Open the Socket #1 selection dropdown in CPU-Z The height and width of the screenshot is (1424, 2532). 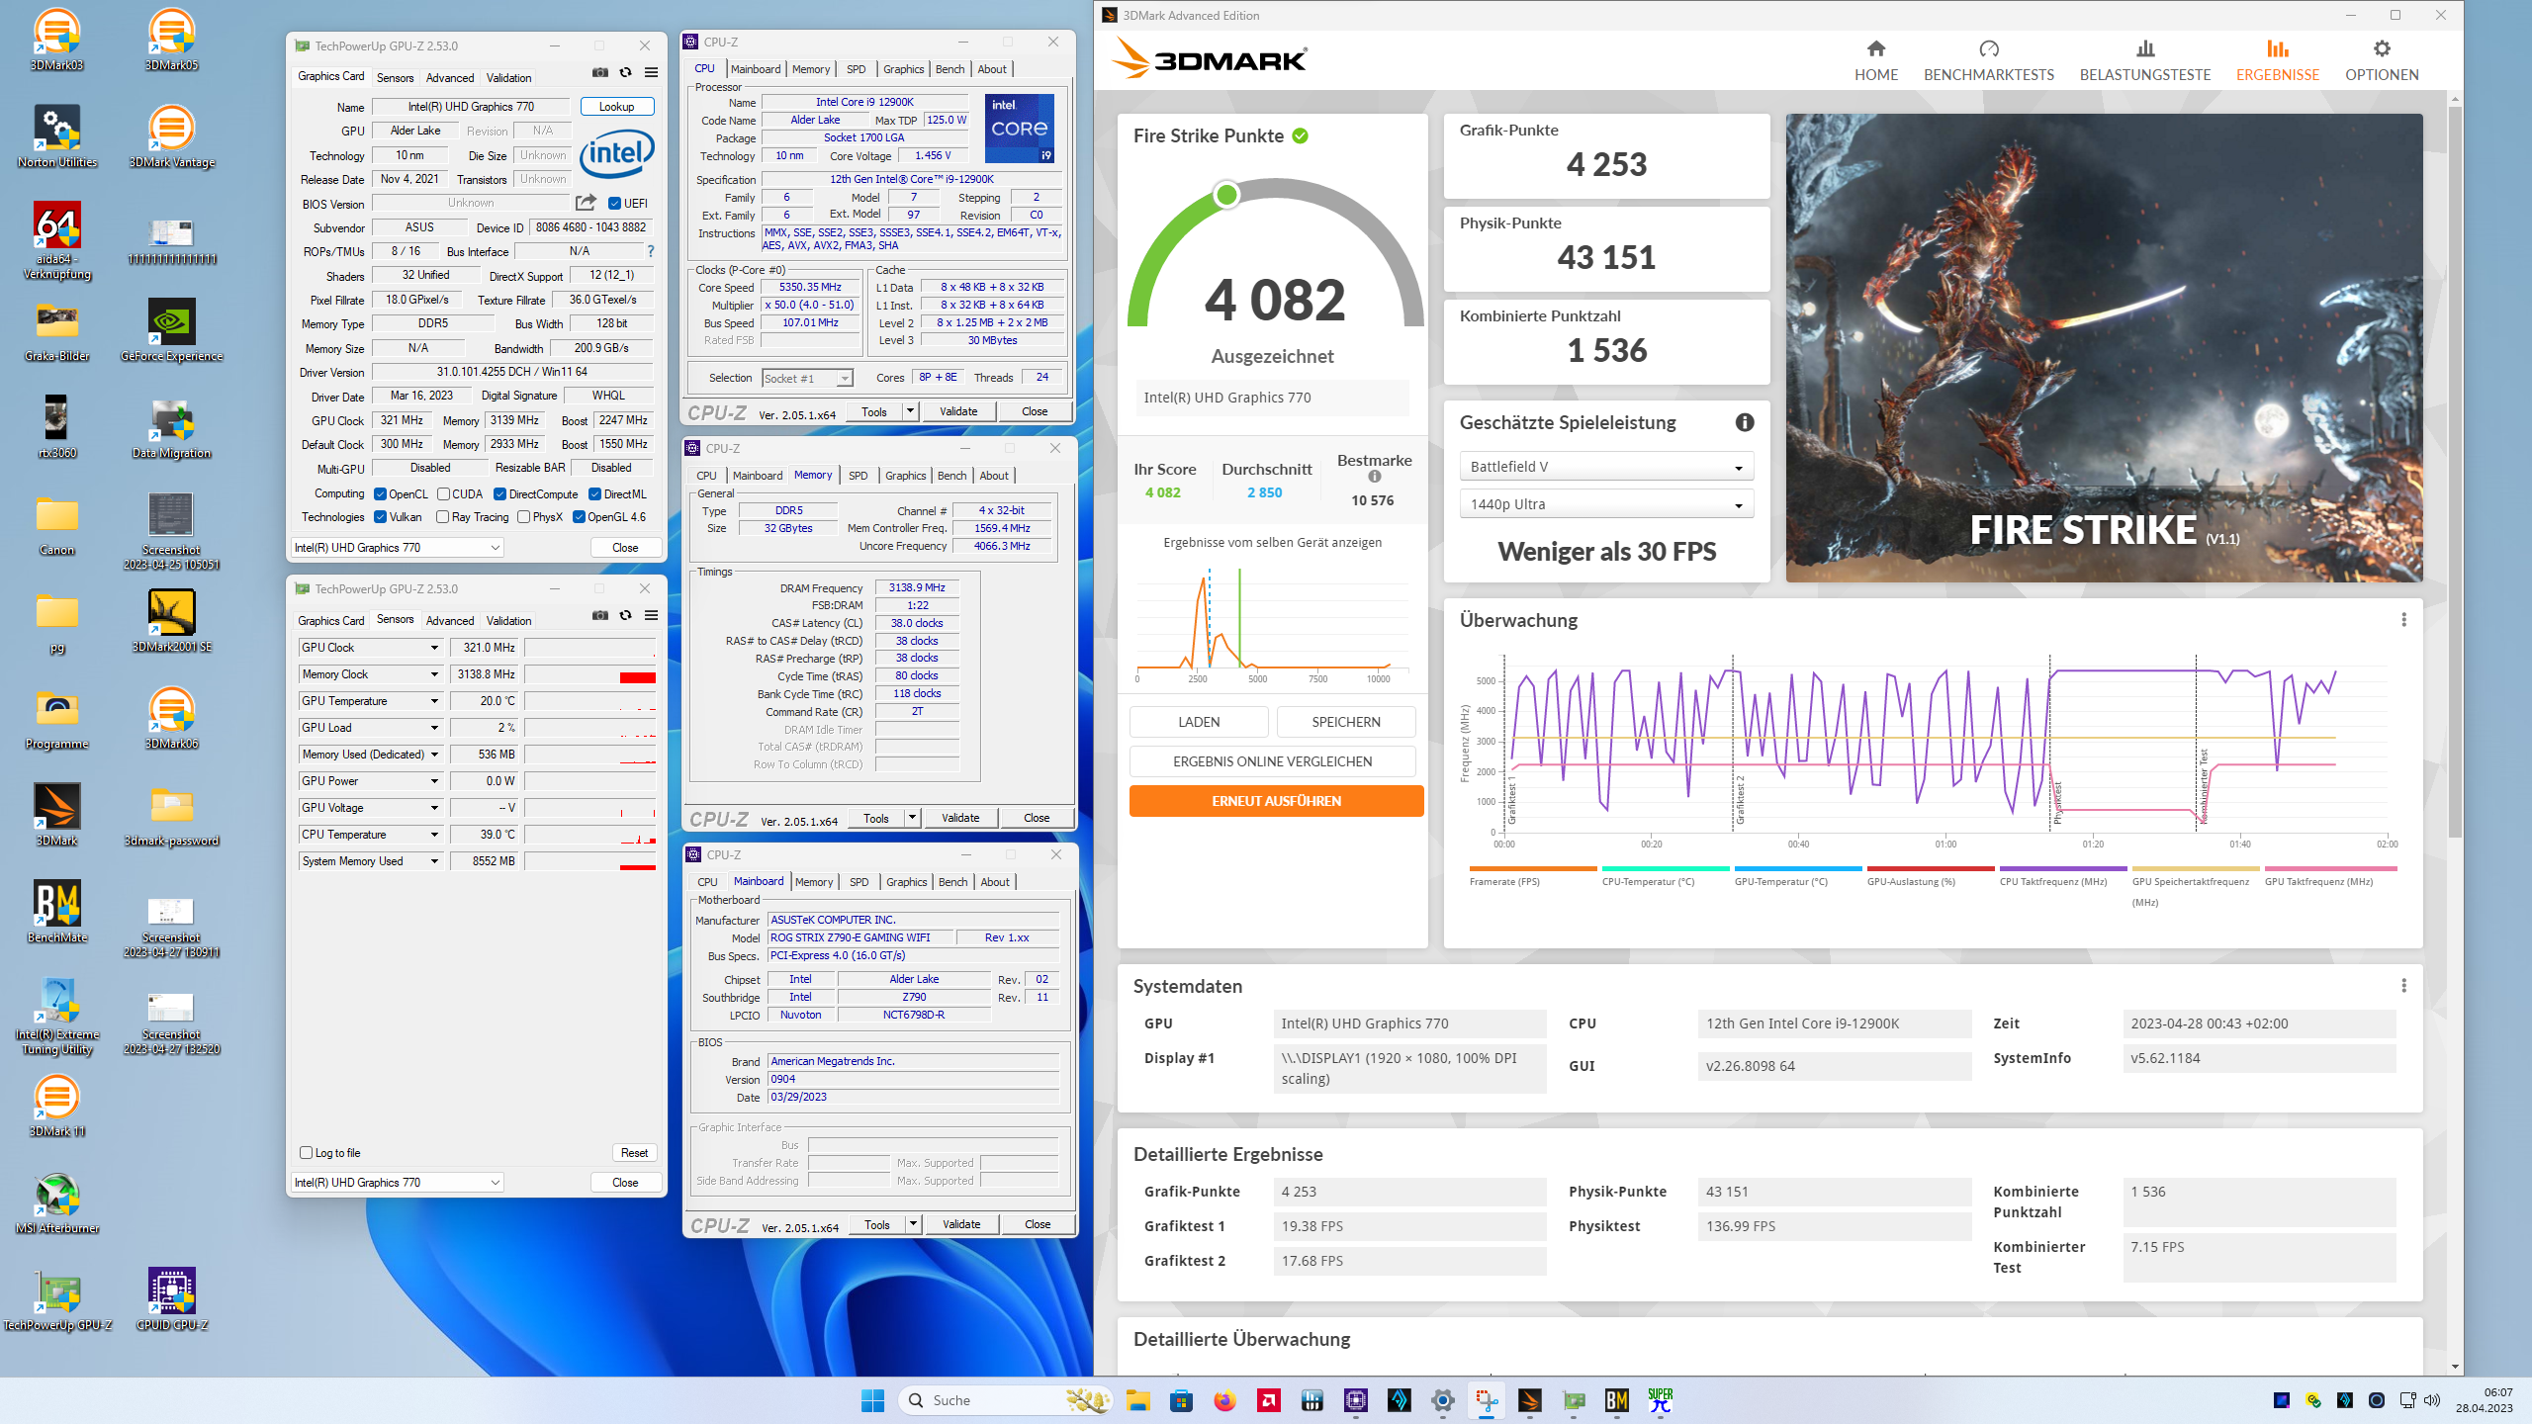[x=807, y=379]
